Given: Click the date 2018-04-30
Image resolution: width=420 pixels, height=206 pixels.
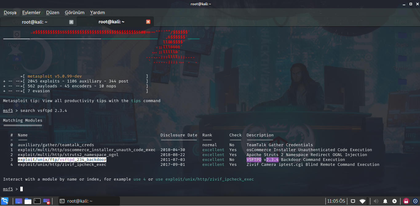Looking at the screenshot, I should tap(173, 150).
